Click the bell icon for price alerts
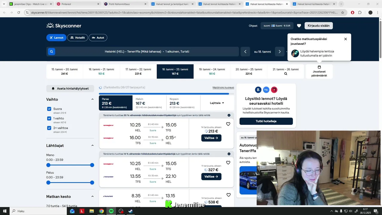Screen dimensions: 382x215 [x=53, y=89]
